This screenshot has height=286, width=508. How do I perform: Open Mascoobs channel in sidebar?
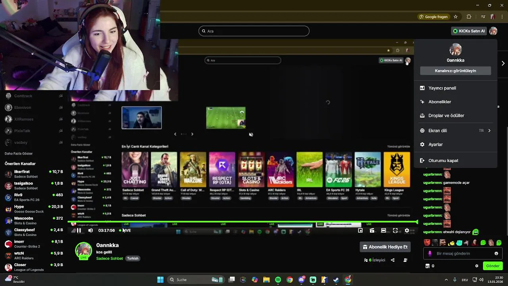click(34, 220)
